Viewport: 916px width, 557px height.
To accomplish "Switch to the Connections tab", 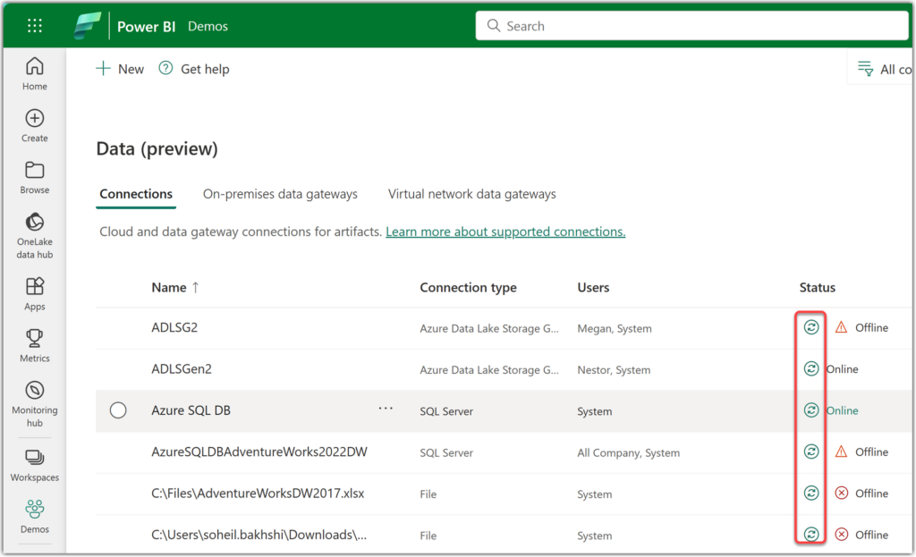I will coord(136,194).
